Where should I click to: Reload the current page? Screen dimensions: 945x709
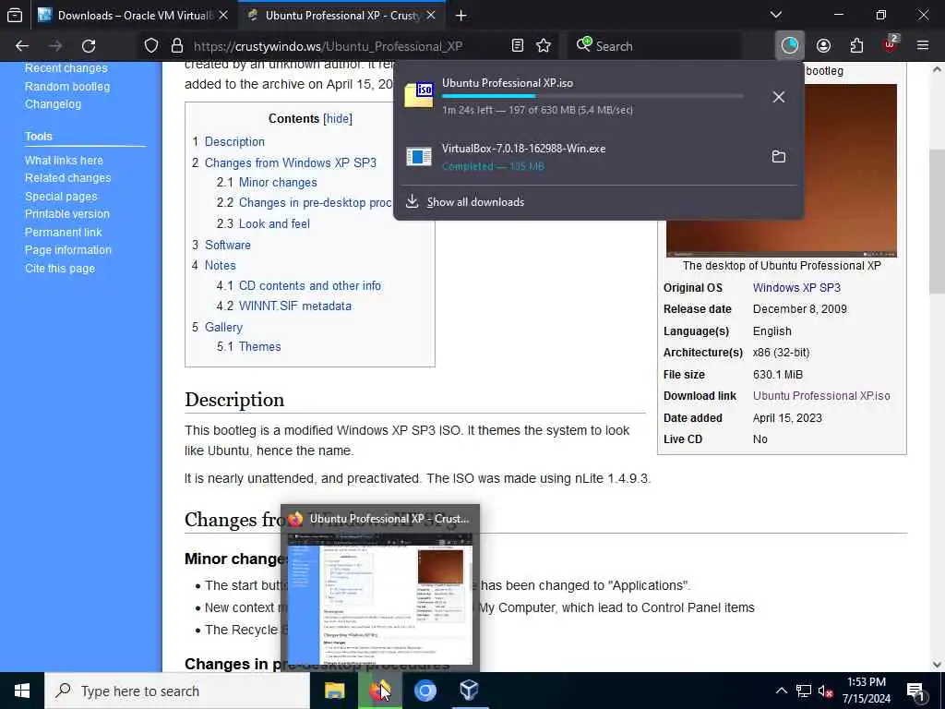tap(89, 46)
